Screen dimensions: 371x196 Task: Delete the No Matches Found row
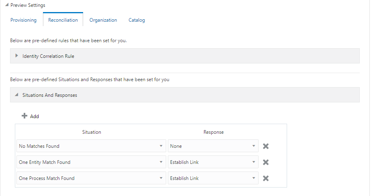(x=265, y=146)
